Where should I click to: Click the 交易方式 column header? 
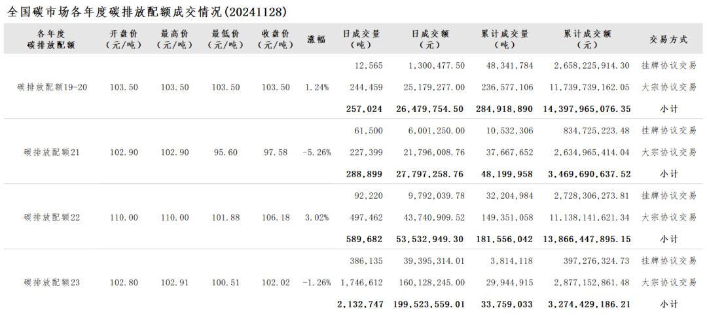668,39
